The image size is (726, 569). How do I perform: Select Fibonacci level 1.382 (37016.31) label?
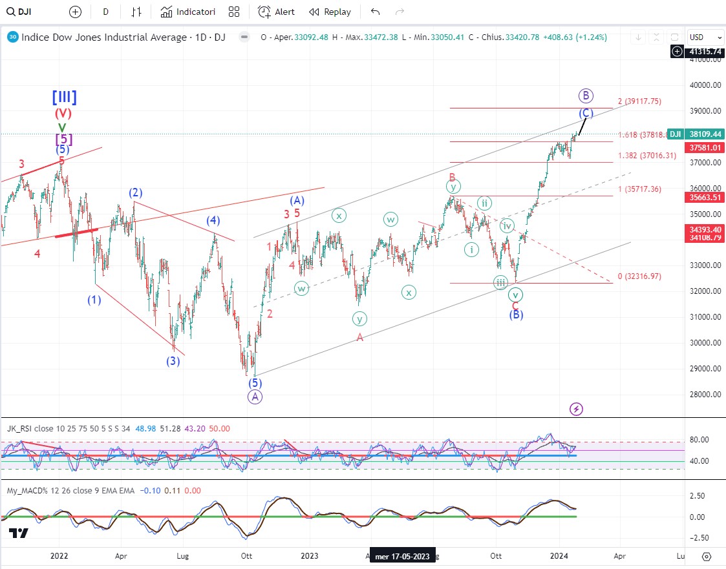[x=647, y=156]
